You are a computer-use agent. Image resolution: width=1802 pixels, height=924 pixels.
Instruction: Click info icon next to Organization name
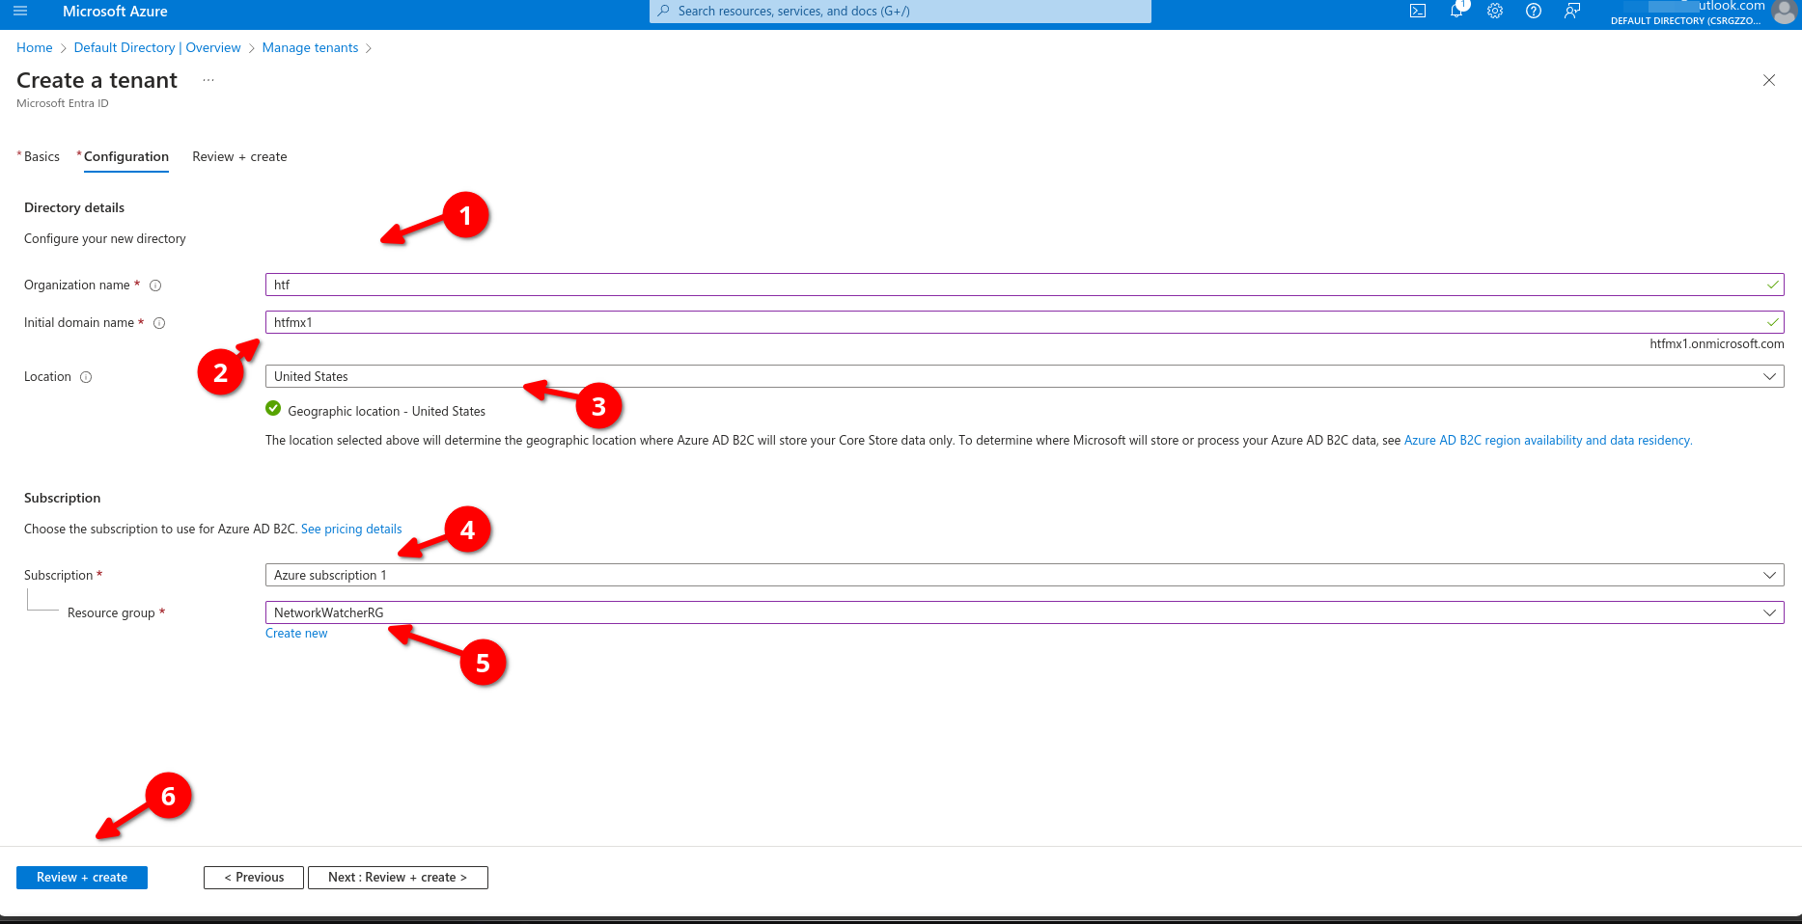155,285
